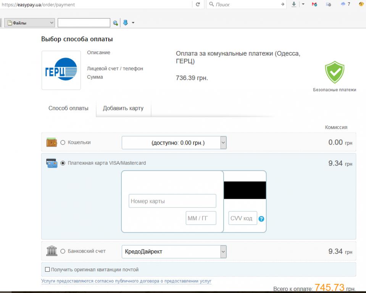Image resolution: width=366 pixels, height=293 pixels.
Task: Expand the Файлы toolbar dropdown
Action: (x=52, y=23)
